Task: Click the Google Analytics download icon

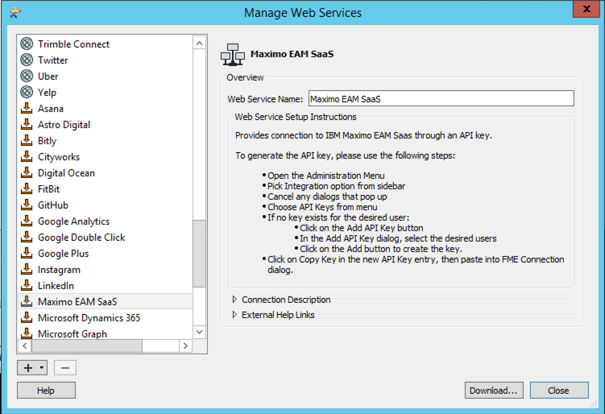Action: [x=27, y=221]
